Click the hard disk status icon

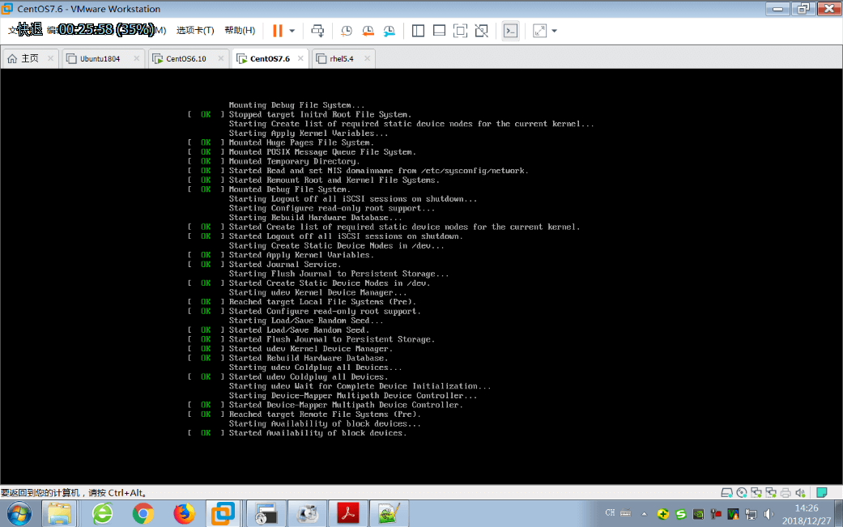(727, 492)
